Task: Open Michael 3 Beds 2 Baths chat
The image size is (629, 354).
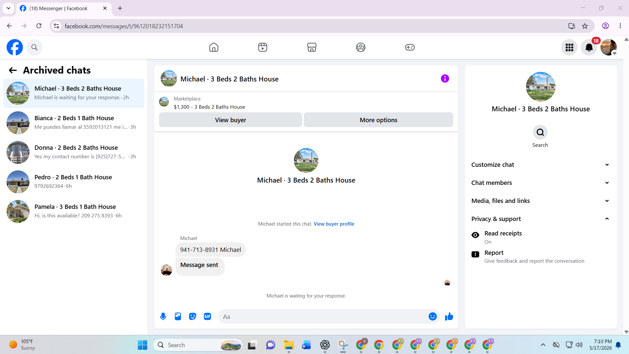Action: point(74,93)
